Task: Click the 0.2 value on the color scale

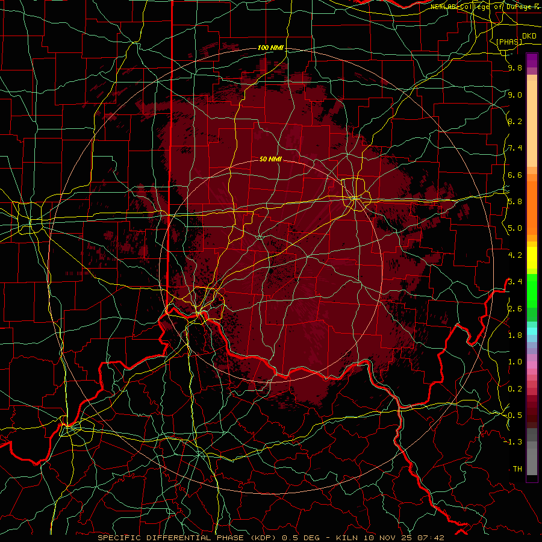Action: (x=515, y=389)
